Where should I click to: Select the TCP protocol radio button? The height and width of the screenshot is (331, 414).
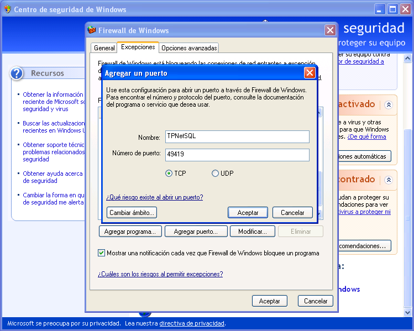pos(169,174)
